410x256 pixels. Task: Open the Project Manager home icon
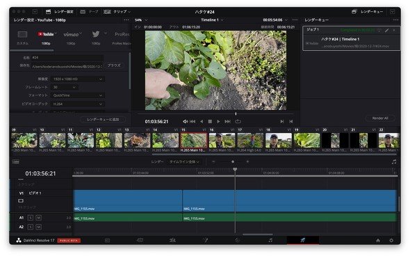[378, 240]
